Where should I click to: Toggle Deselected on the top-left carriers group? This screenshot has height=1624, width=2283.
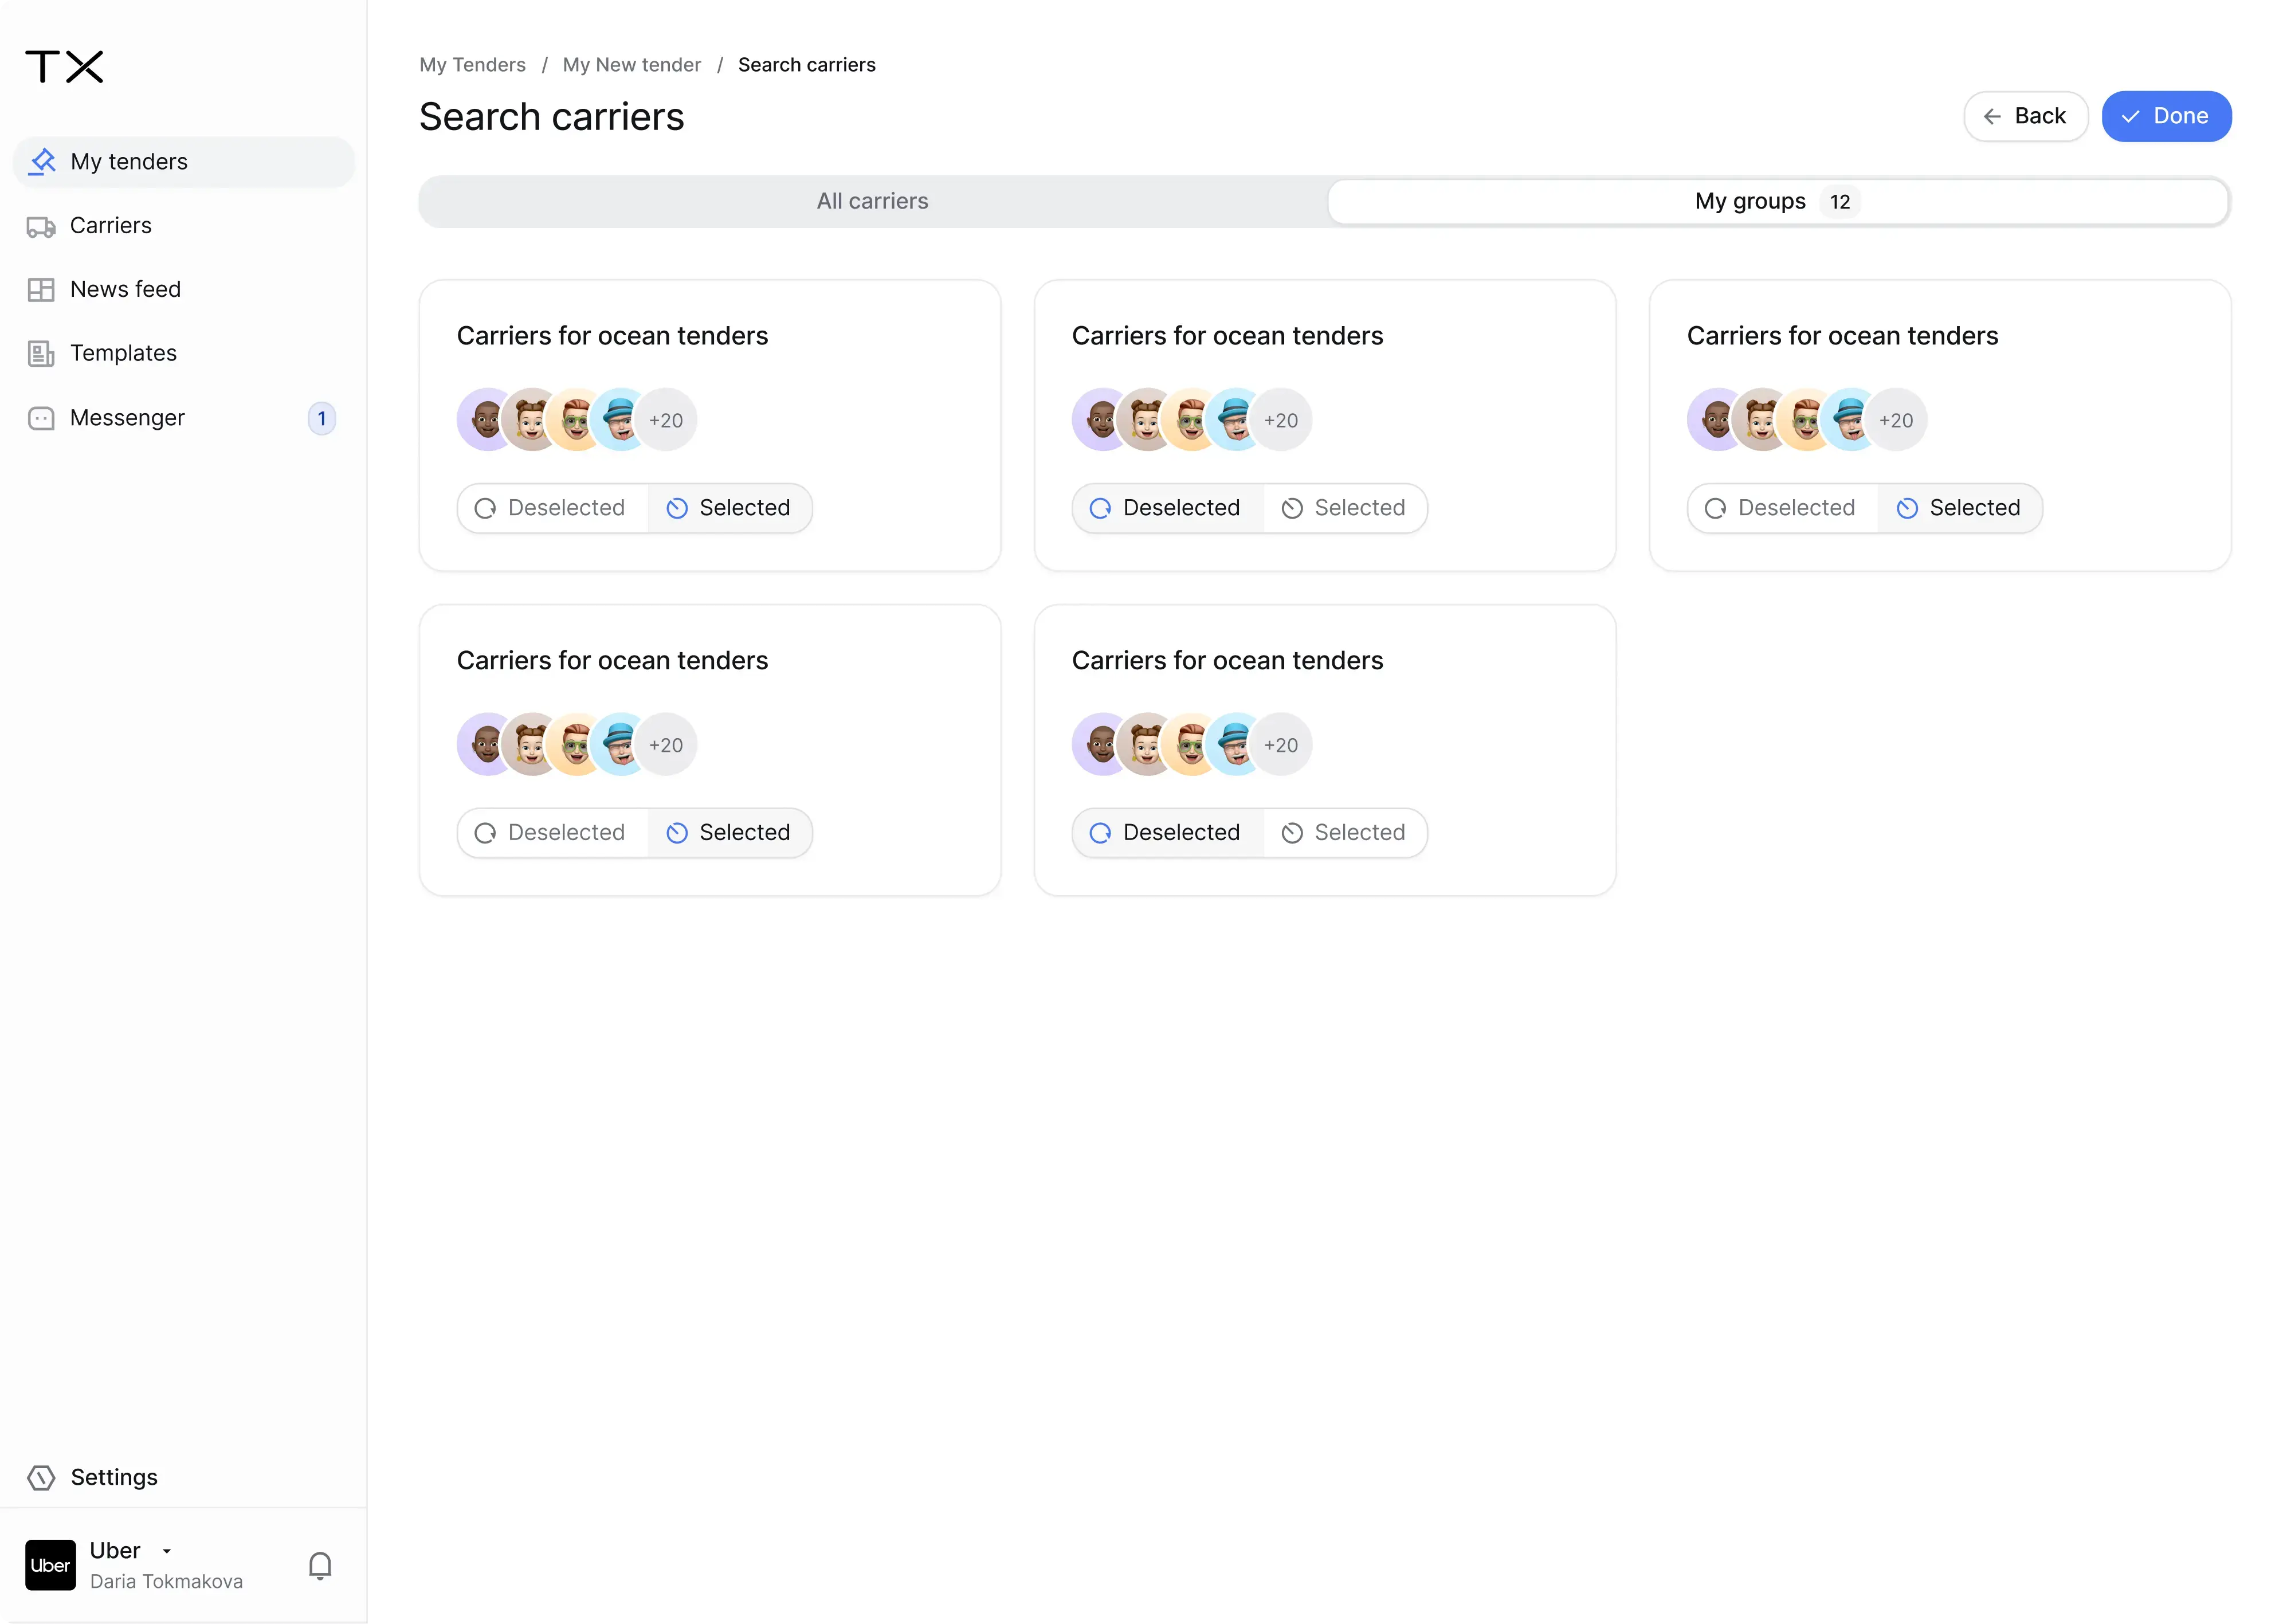point(551,507)
